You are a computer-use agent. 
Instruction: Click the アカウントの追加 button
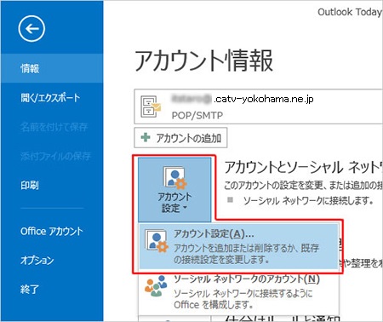click(180, 138)
